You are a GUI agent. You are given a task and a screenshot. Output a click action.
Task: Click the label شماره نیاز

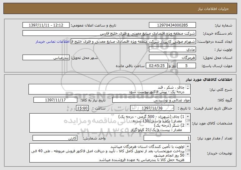pos(223,25)
